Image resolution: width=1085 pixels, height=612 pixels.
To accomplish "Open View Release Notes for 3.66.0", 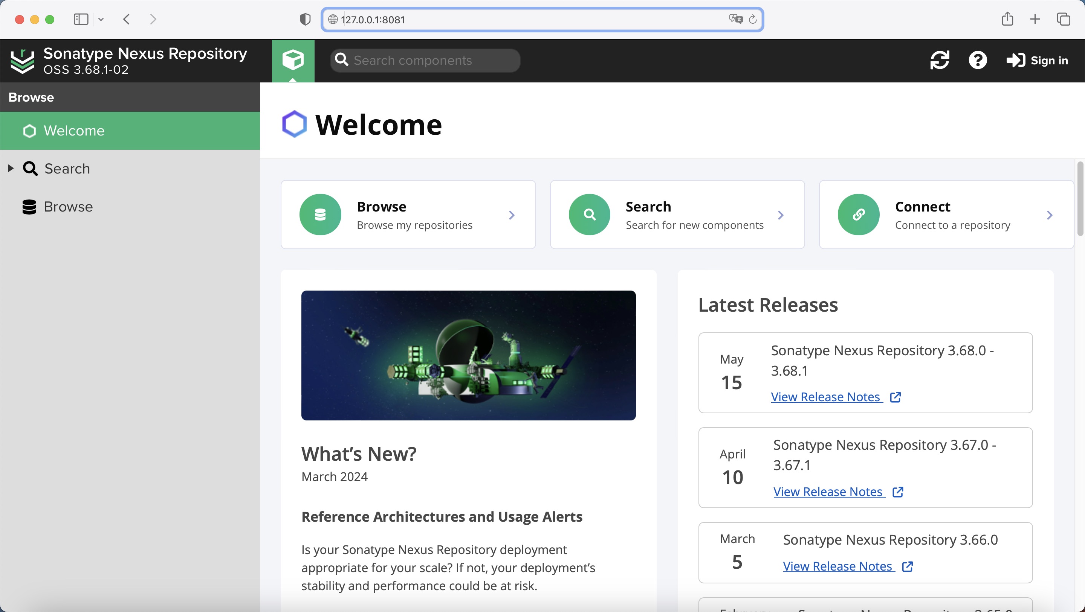I will 839,566.
